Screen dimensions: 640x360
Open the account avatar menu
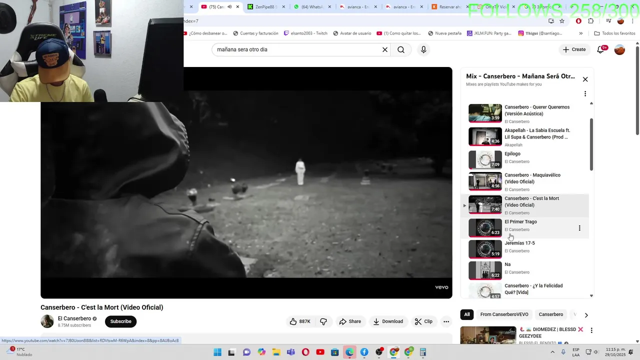click(619, 49)
